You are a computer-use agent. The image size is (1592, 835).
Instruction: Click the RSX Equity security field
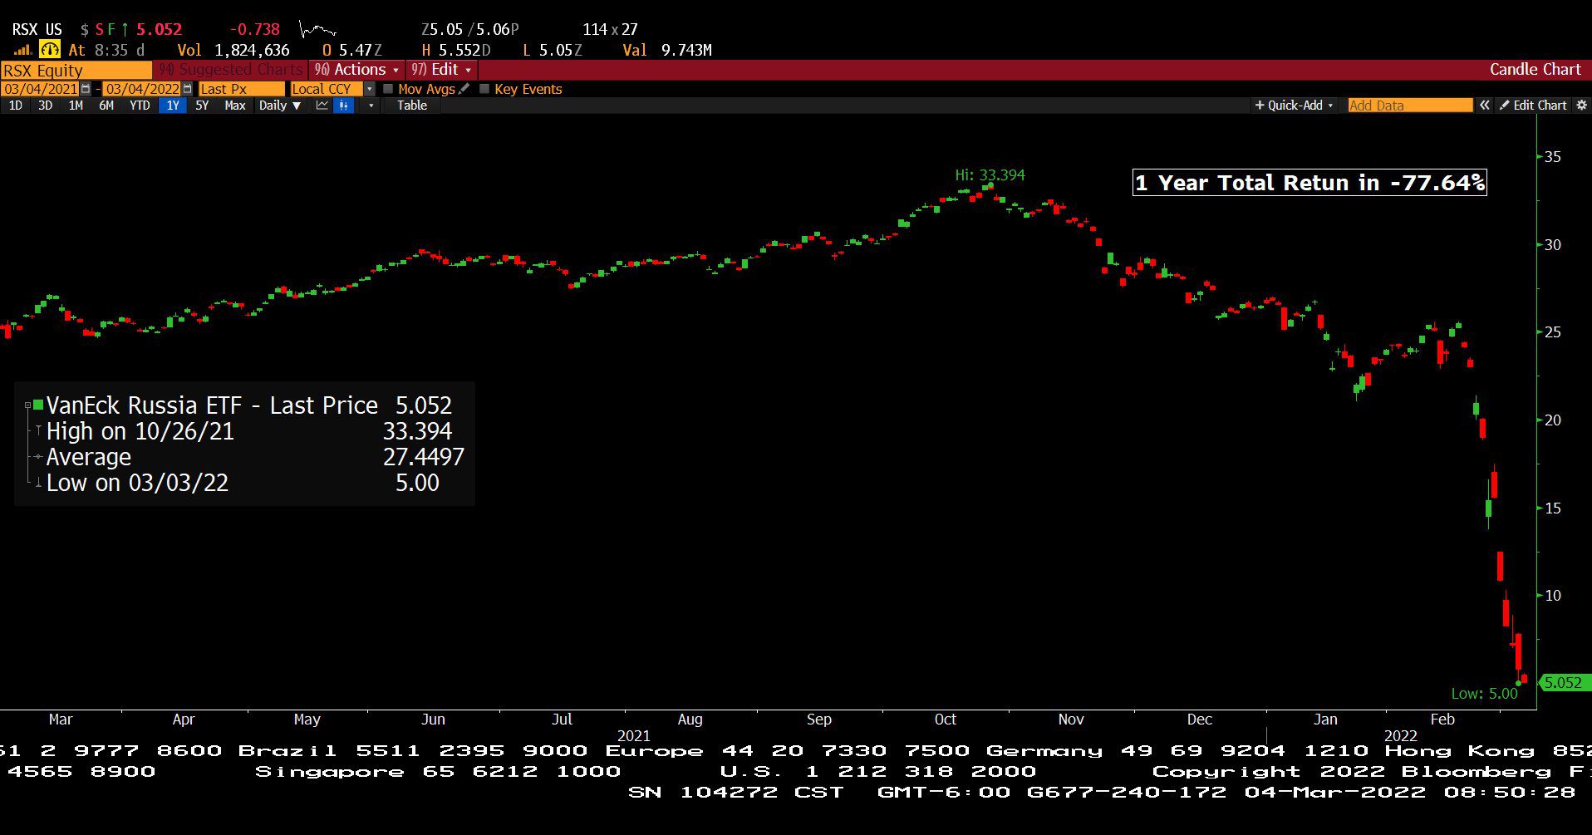76,71
